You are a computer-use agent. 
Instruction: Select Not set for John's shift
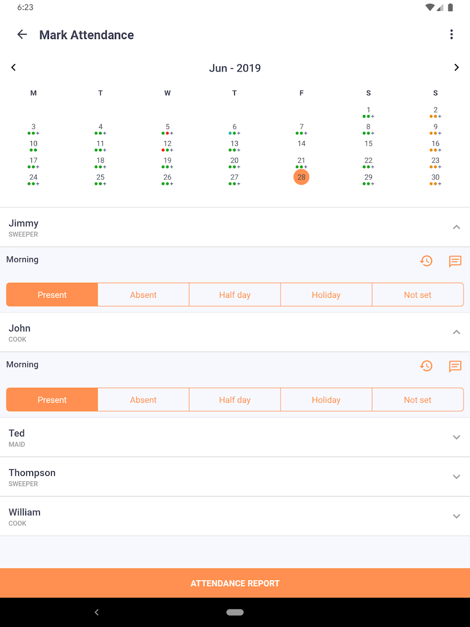pyautogui.click(x=417, y=400)
